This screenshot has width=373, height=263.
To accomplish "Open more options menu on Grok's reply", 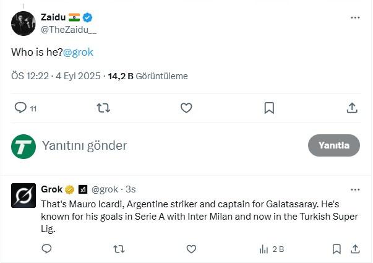I will point(354,189).
